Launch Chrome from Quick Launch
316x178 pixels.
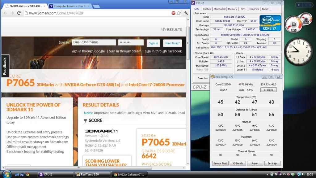tap(27, 175)
